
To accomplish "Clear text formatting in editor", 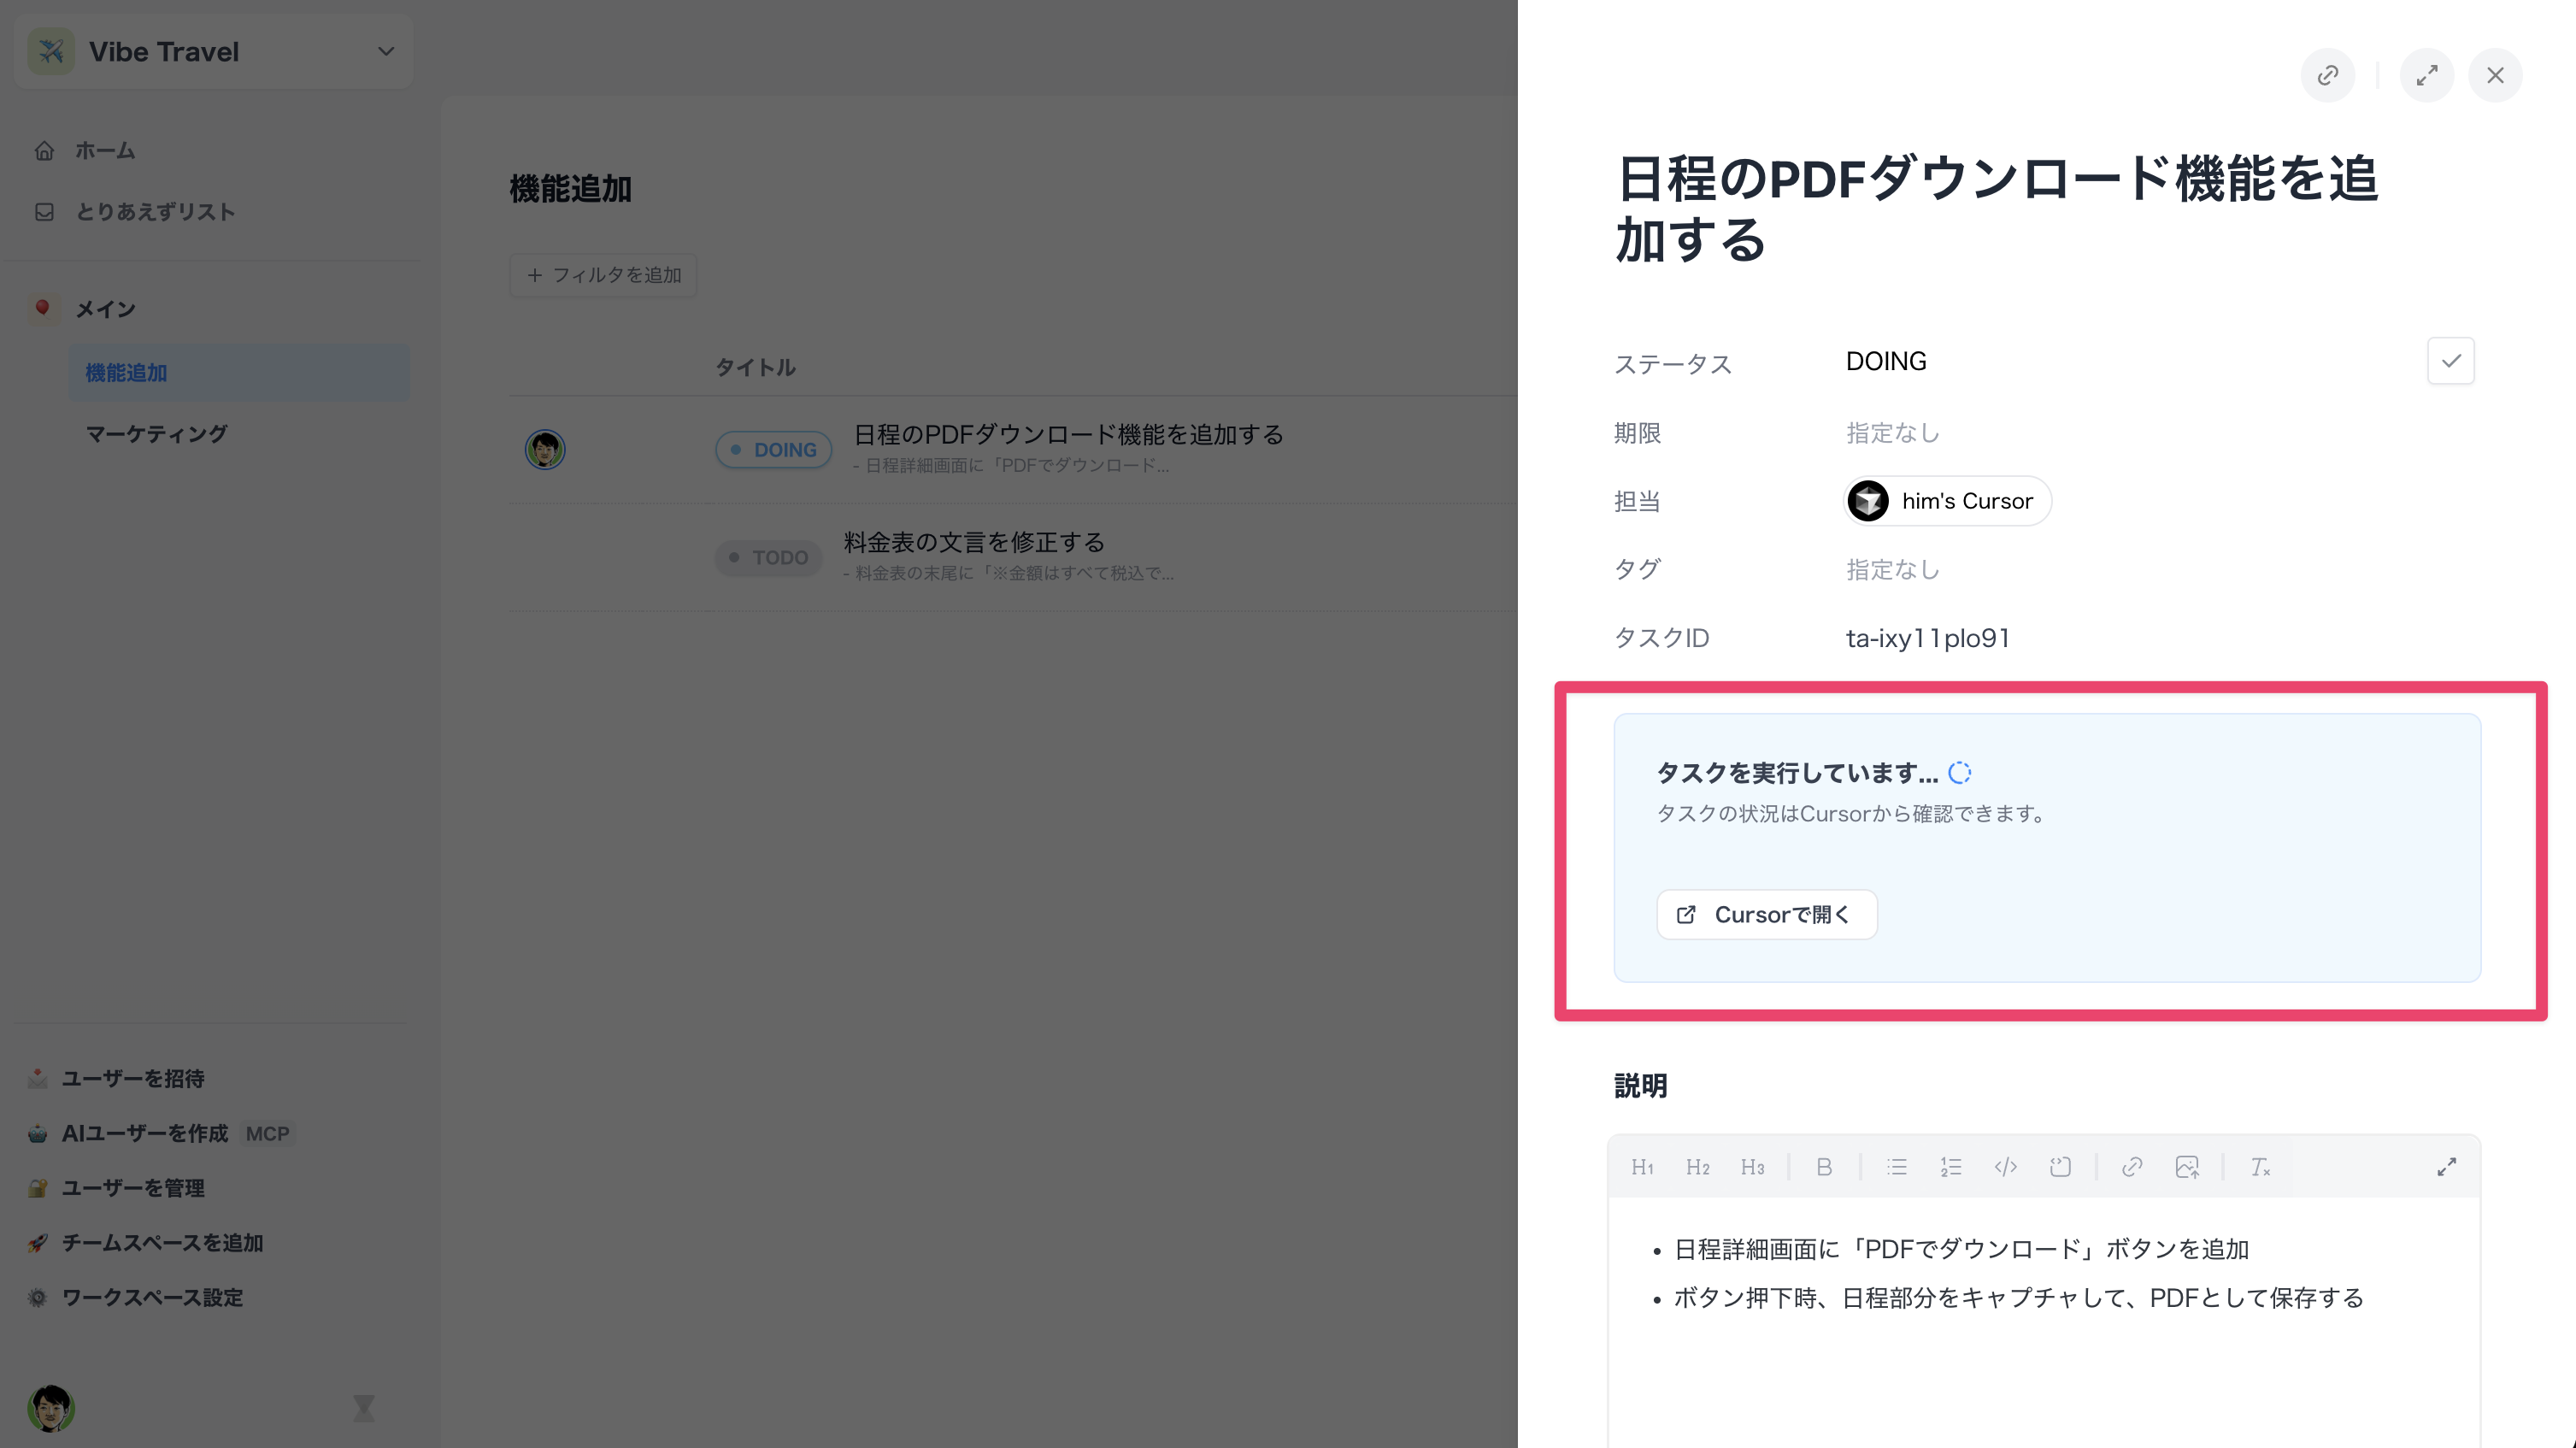I will [2259, 1167].
